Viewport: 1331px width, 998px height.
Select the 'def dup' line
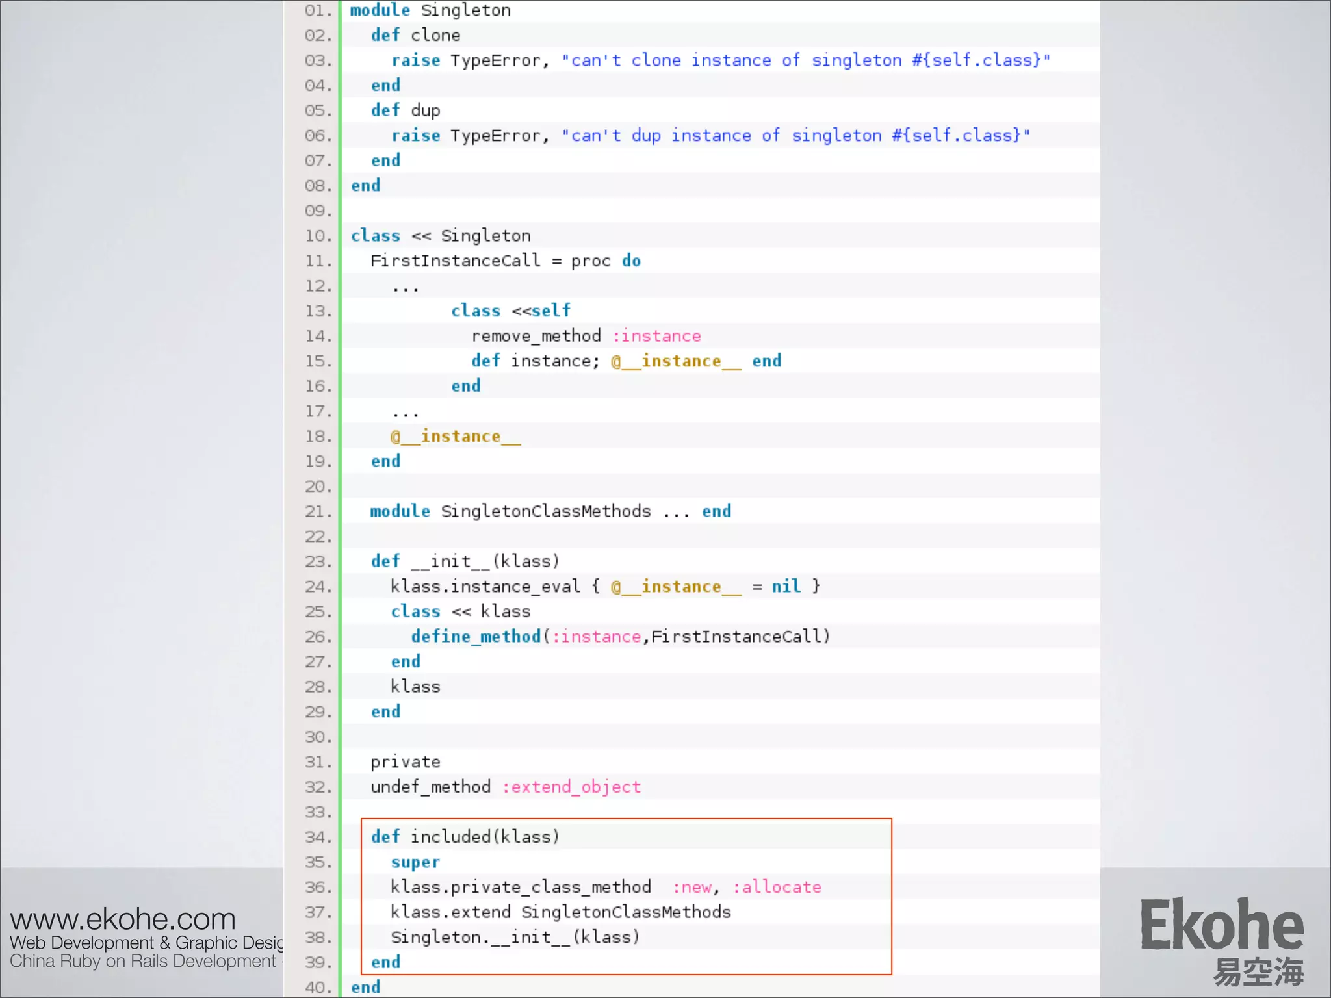pyautogui.click(x=406, y=110)
